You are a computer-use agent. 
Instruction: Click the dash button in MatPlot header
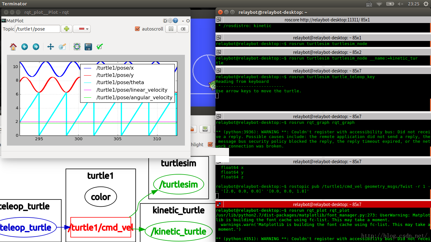(183, 21)
